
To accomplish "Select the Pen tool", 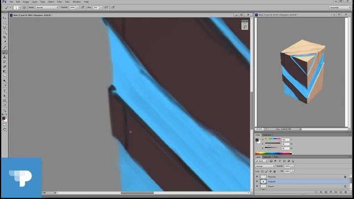I will 4,86.
